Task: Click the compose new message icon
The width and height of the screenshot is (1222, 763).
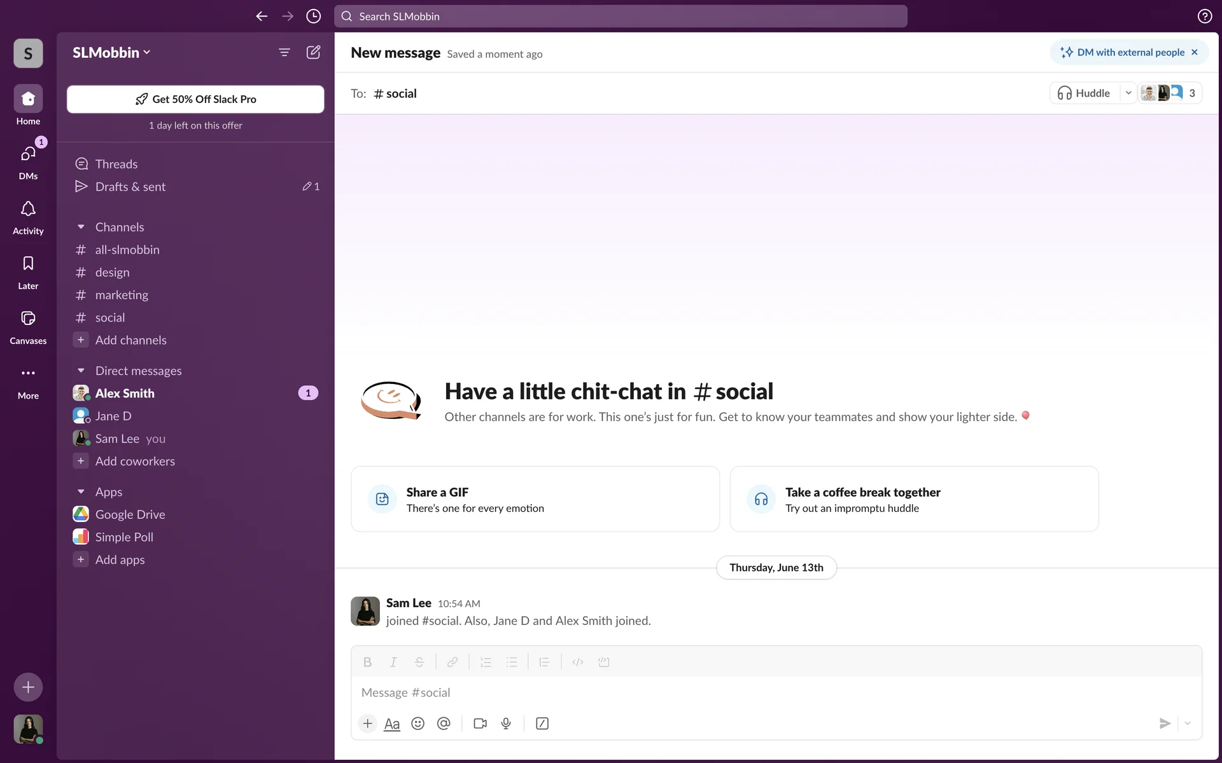Action: [x=313, y=52]
